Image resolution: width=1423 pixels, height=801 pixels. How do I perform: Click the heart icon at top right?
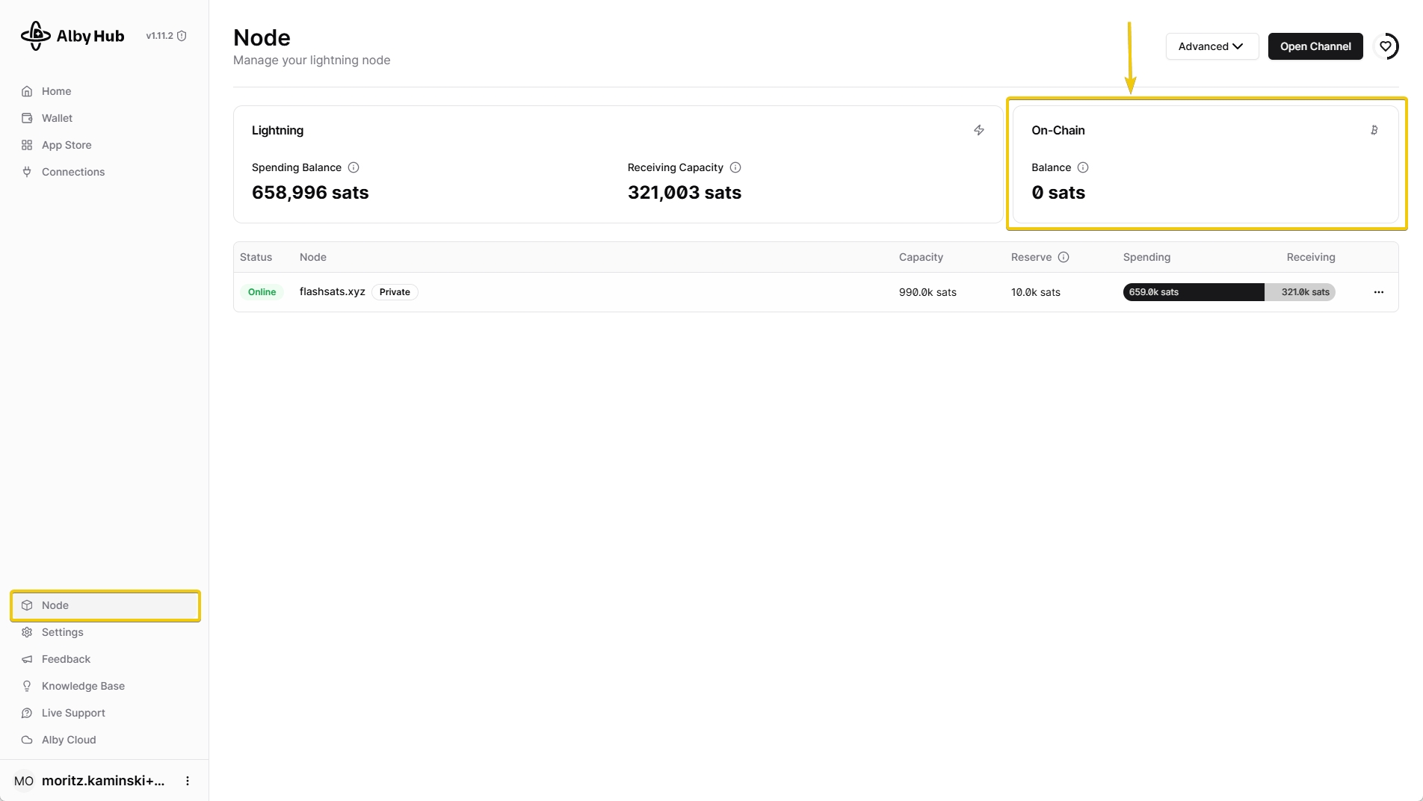tap(1386, 46)
